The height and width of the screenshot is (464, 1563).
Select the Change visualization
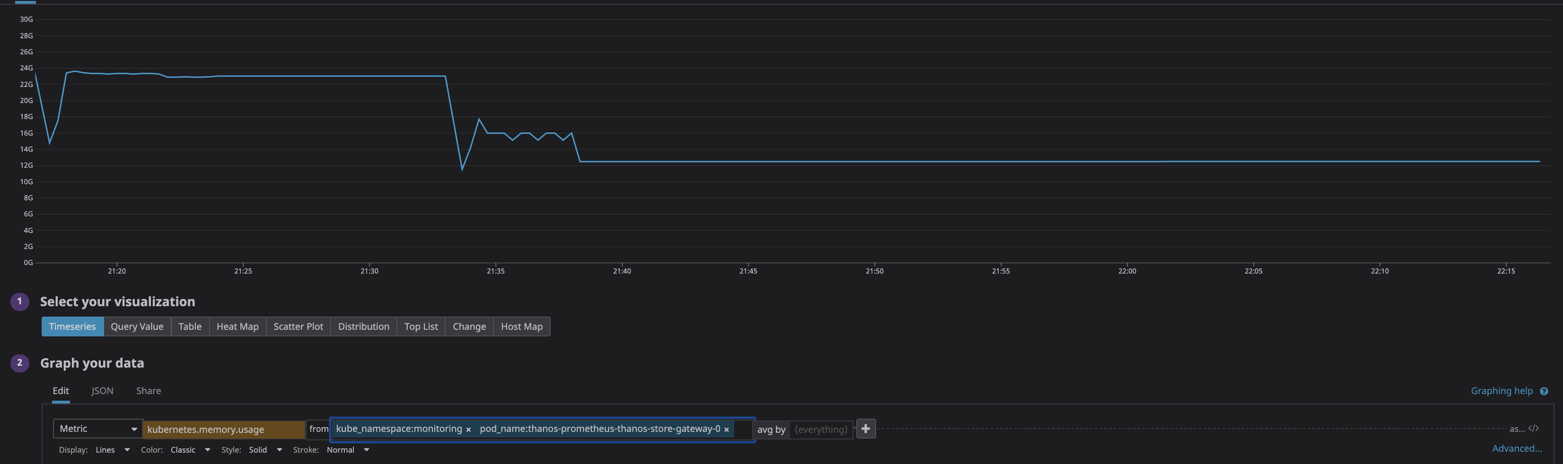coord(469,327)
